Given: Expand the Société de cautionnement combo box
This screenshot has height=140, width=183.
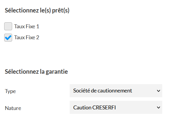Looking at the screenshot, I should tap(116, 91).
